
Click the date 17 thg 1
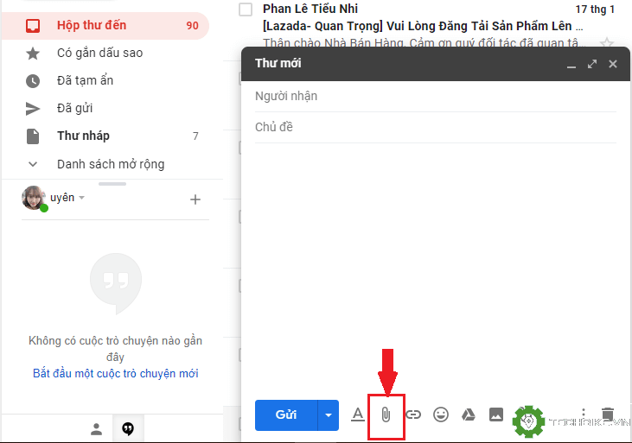click(595, 9)
